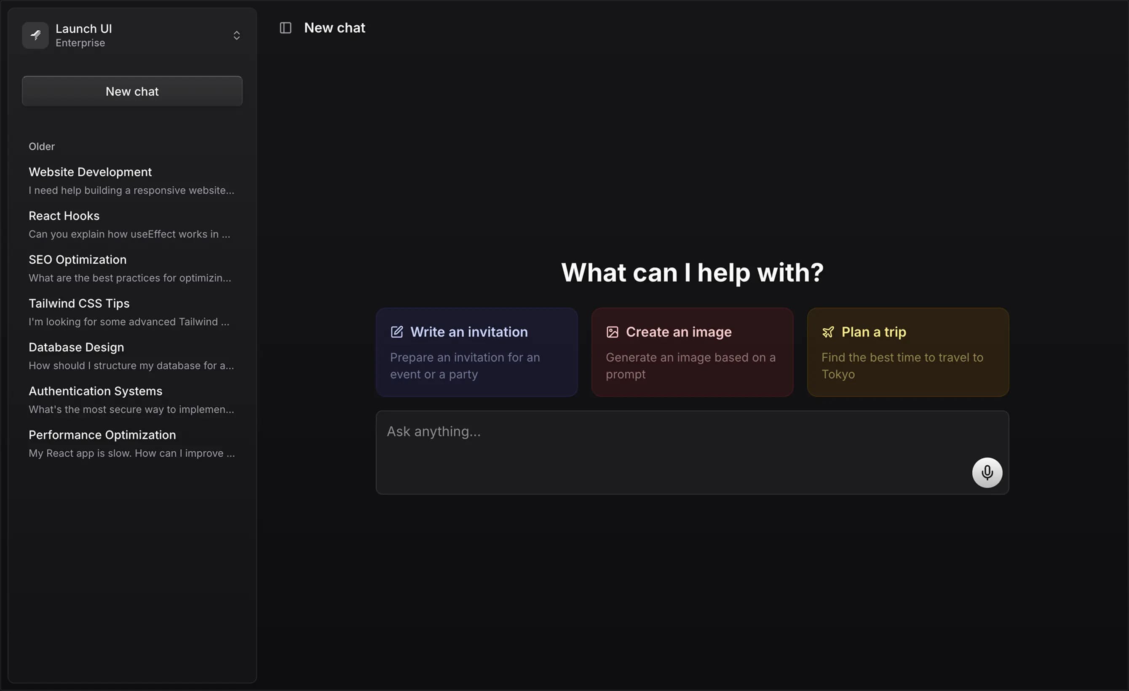The height and width of the screenshot is (691, 1129).
Task: Open the workspace switcher chevrons
Action: click(236, 35)
